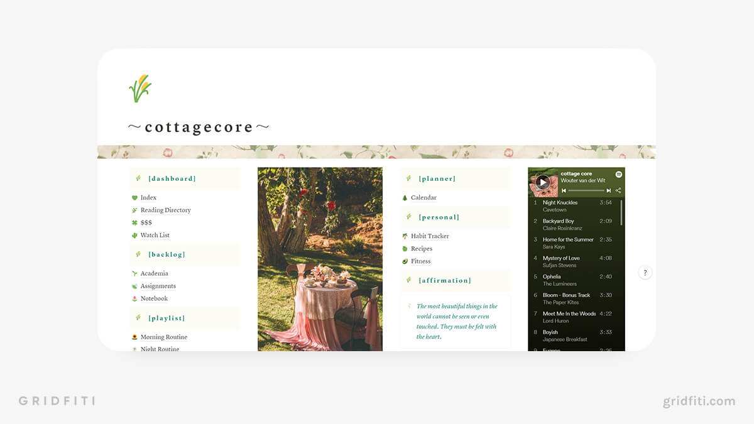Click the cottagecore page title
Image resolution: width=754 pixels, height=424 pixels.
[199, 127]
